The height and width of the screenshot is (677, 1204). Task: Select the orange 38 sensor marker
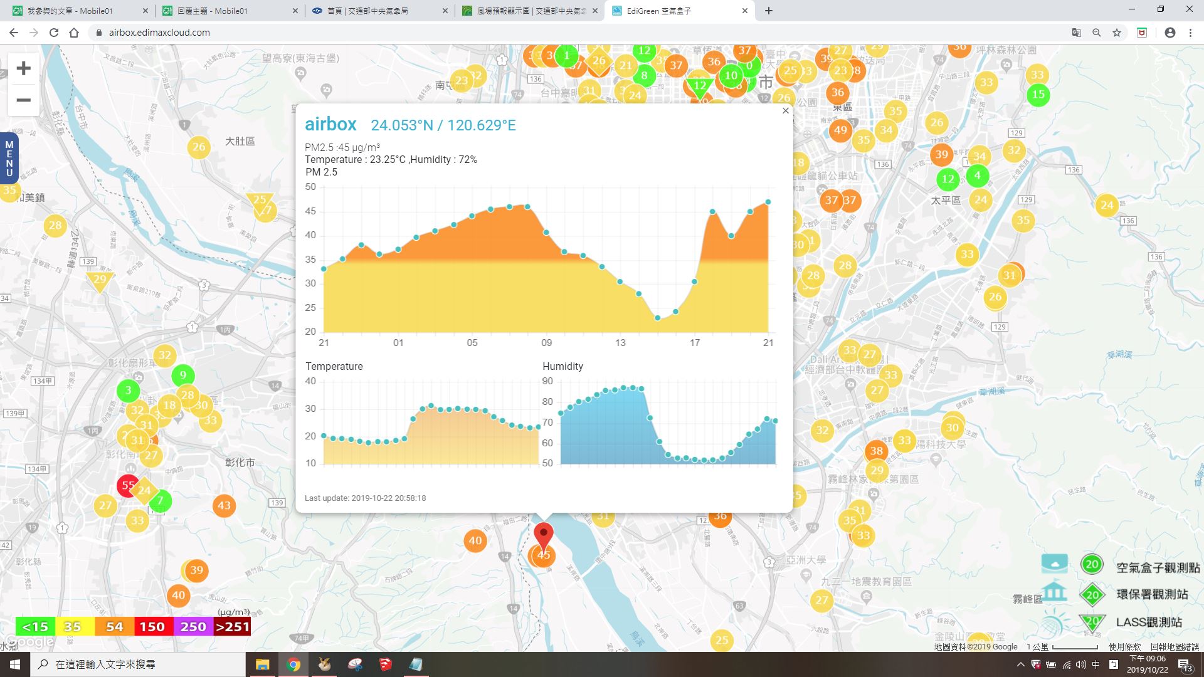[x=876, y=451]
